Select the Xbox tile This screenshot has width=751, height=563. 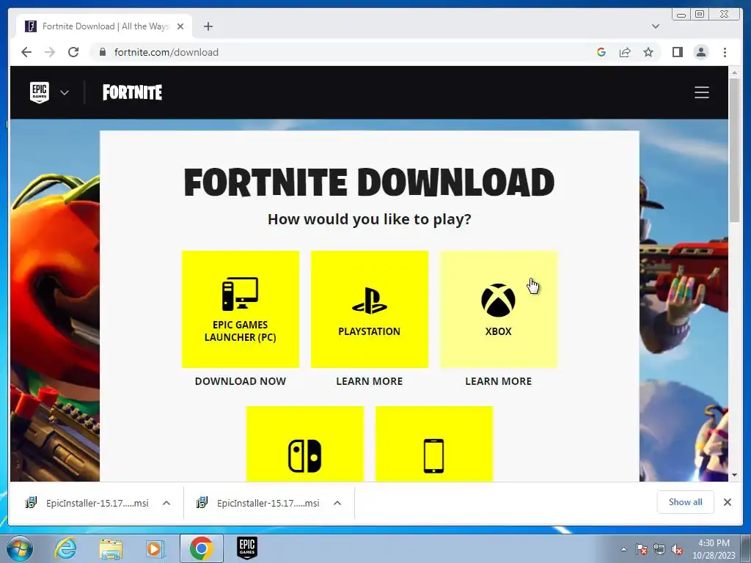pos(499,309)
